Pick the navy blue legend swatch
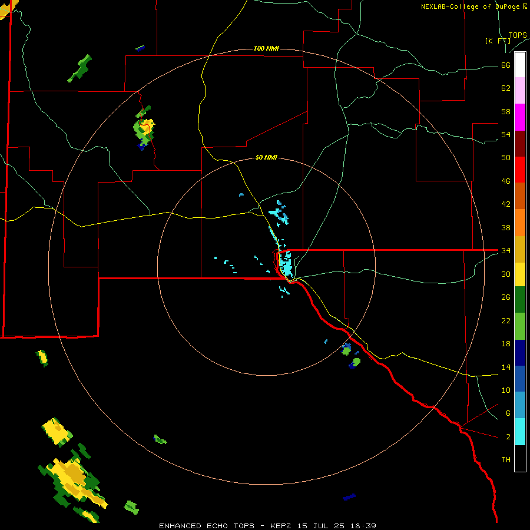Viewport: 530px width, 530px height. [x=520, y=353]
